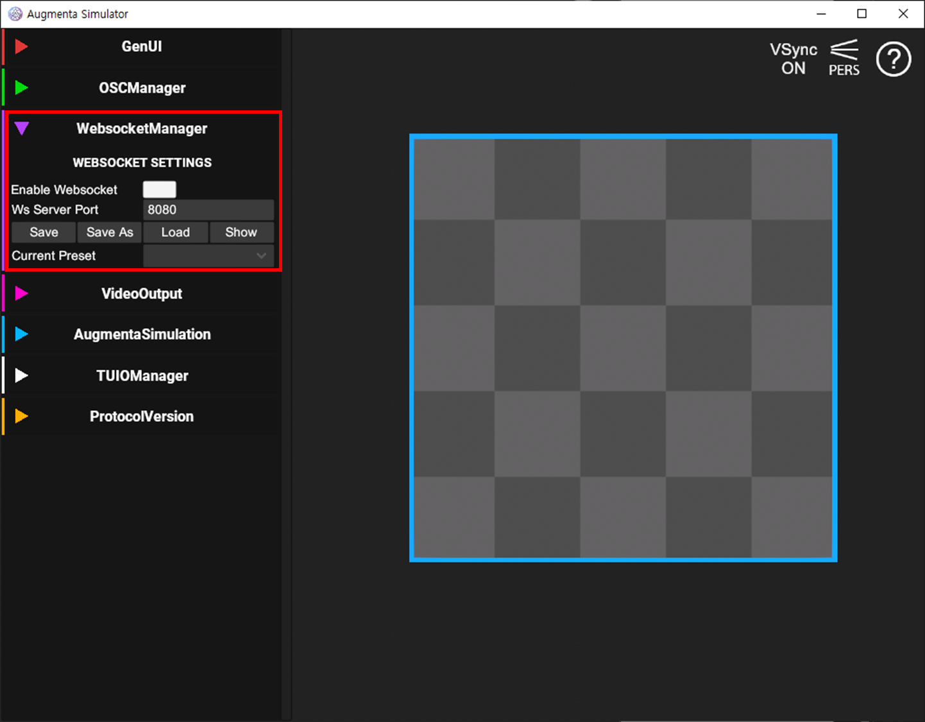Click the Augmenta Simulator app icon

[15, 13]
